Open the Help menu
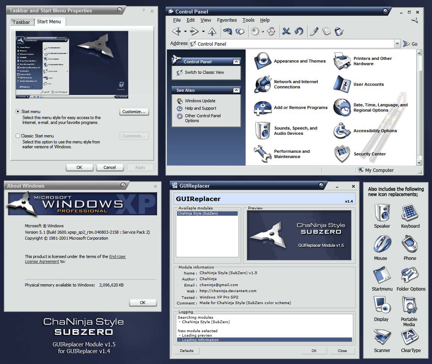The image size is (432, 364). pos(265,20)
